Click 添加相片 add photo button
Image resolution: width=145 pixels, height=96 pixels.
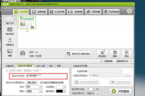[102, 54]
